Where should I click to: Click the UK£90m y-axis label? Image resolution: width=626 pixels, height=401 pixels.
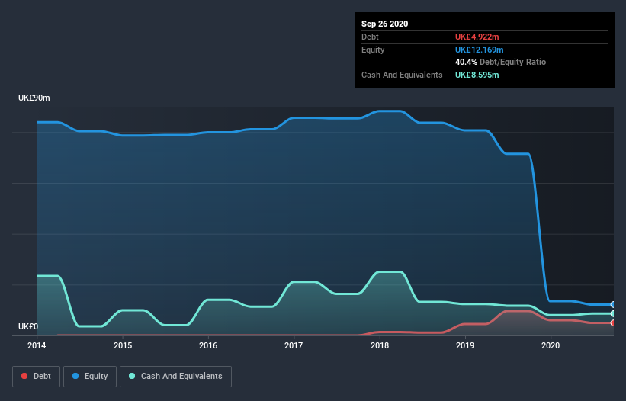[x=34, y=98]
